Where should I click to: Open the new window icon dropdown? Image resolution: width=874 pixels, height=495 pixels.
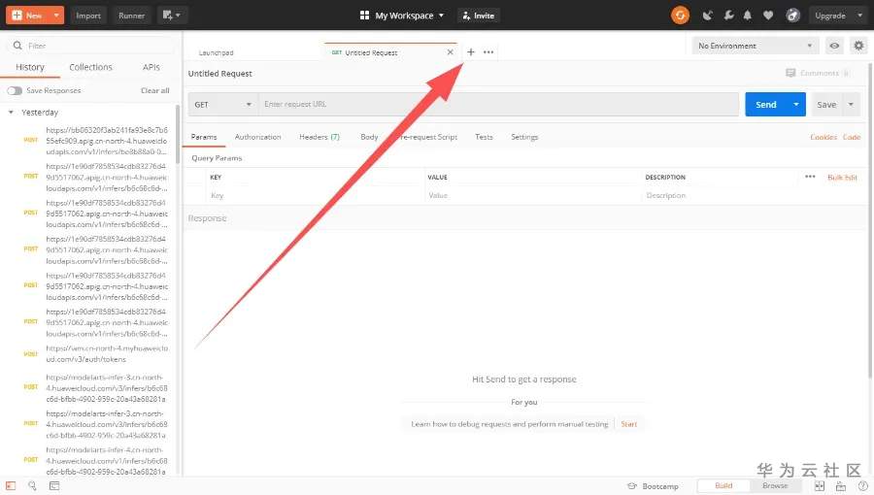171,15
